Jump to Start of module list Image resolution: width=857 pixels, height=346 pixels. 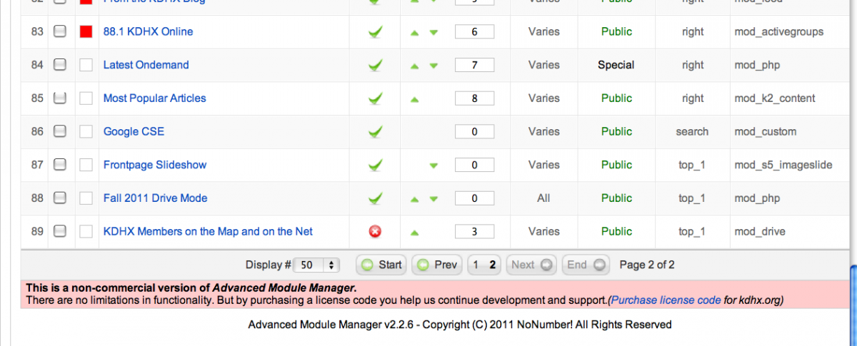coord(381,265)
